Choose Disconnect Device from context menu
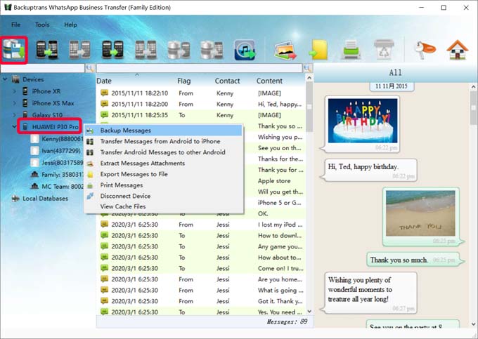 tap(163, 196)
